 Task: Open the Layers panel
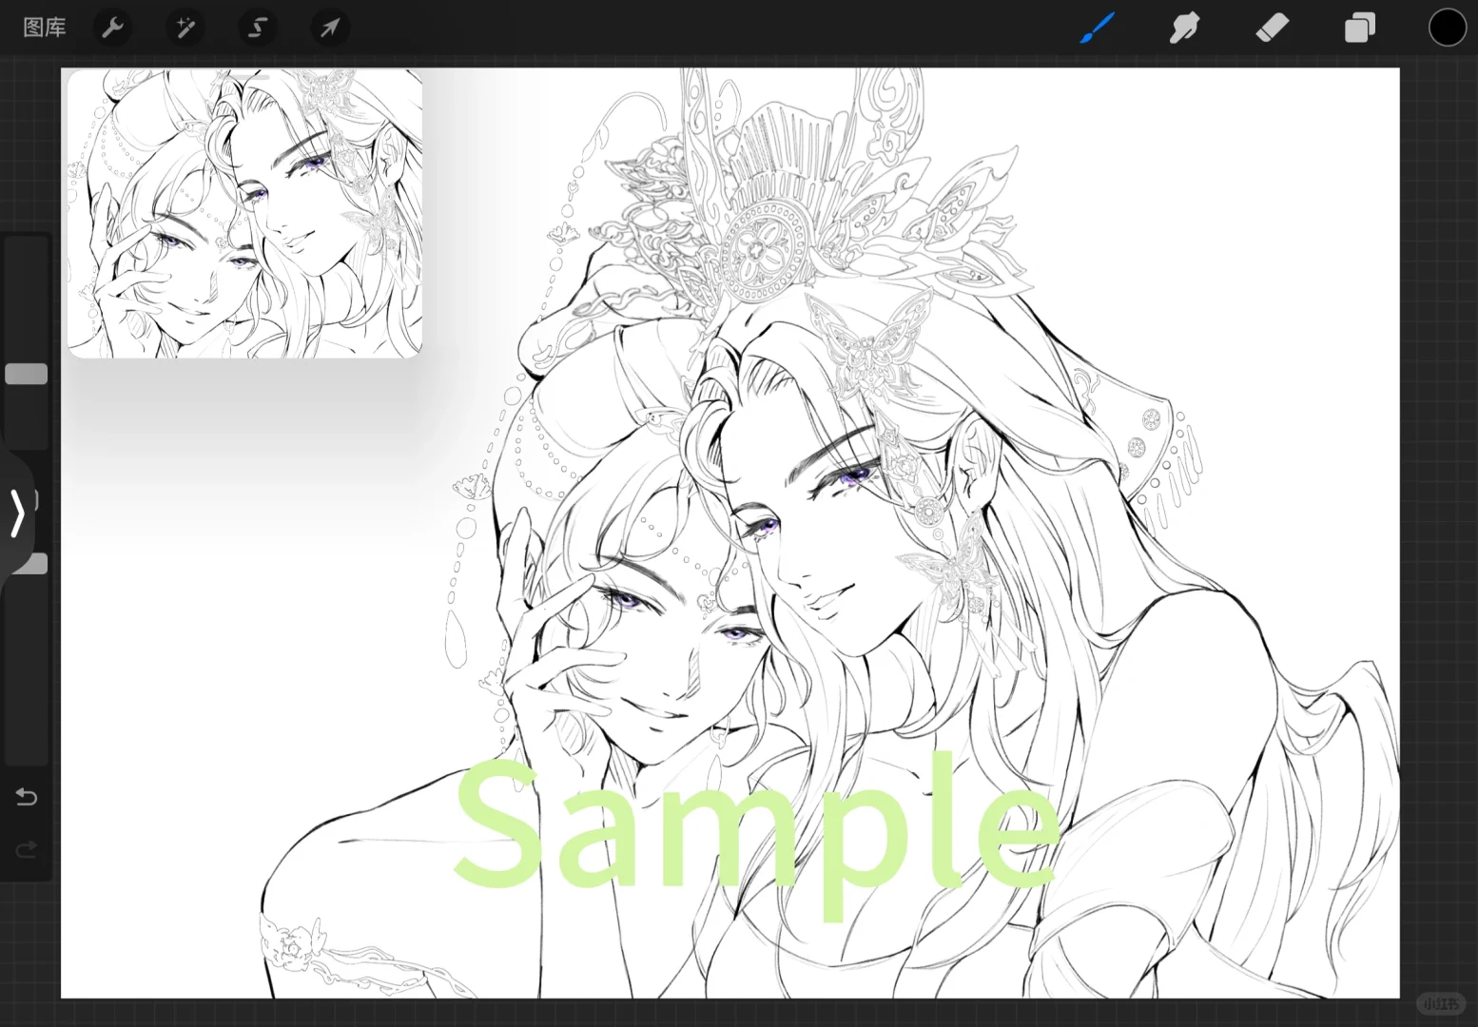tap(1360, 28)
